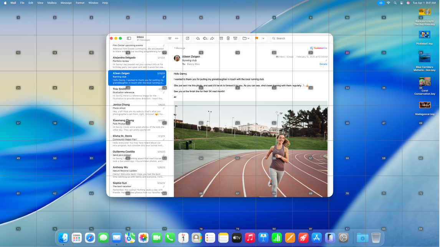Flag the Running club message

point(256,38)
